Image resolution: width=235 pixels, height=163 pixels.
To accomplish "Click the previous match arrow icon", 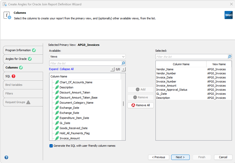I will point(112,69).
